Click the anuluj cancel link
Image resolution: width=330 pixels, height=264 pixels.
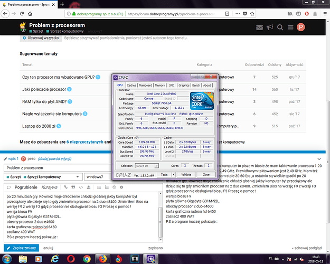tap(48, 248)
